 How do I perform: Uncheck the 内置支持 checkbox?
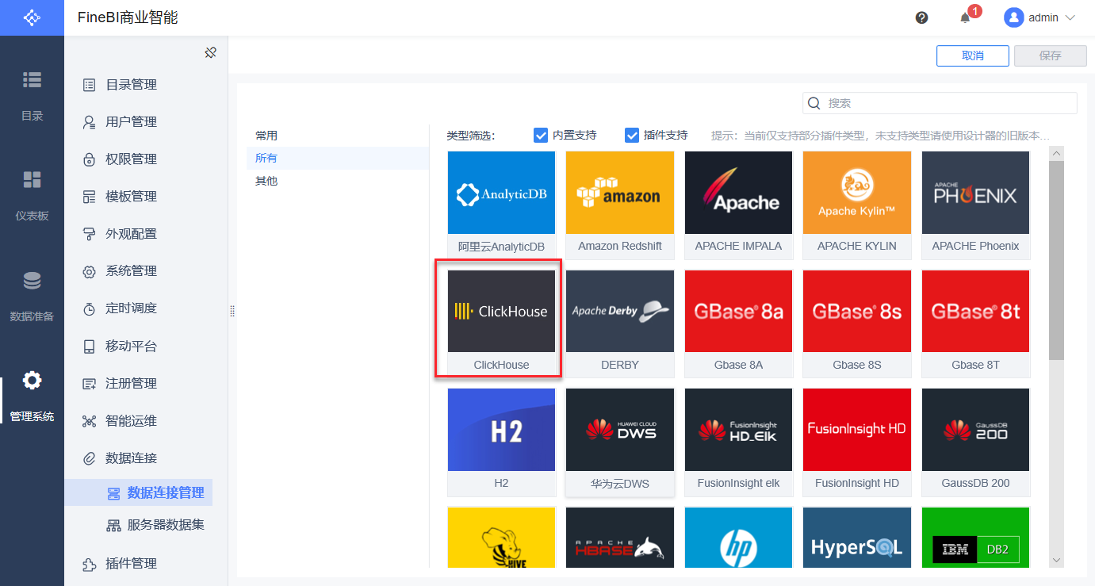click(x=541, y=136)
